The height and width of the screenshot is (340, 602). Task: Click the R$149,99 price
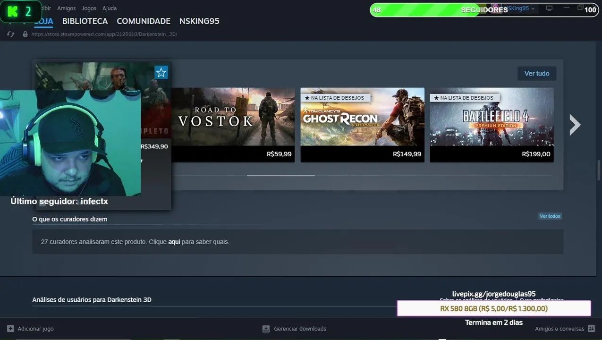pyautogui.click(x=407, y=154)
